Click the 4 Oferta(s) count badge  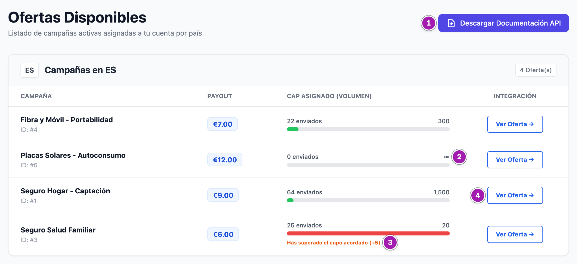536,70
